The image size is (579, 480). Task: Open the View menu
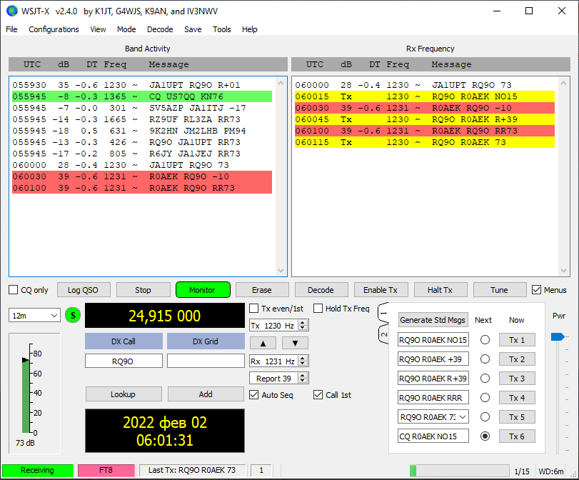tap(98, 29)
